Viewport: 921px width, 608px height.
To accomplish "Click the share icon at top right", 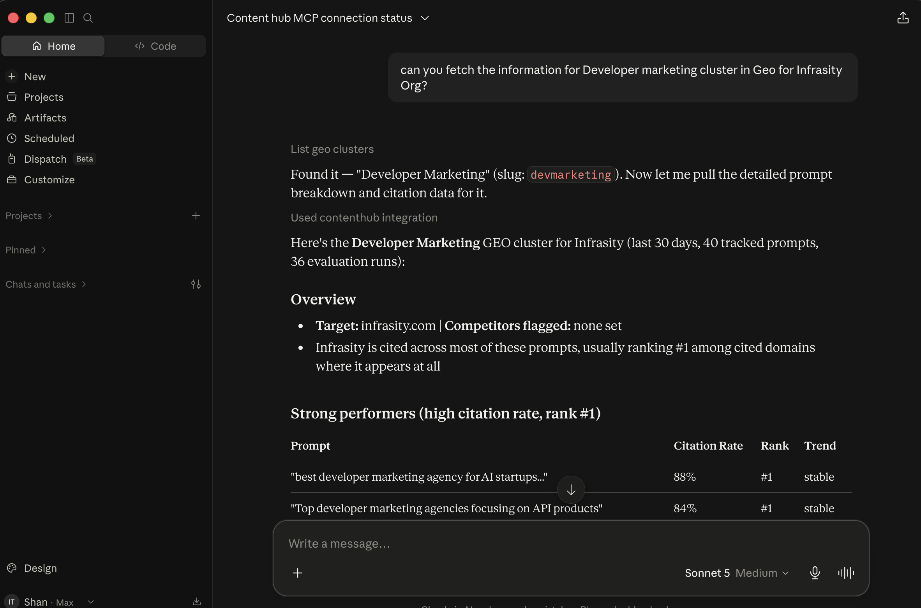I will click(903, 18).
